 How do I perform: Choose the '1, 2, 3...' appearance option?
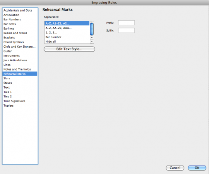67,32
